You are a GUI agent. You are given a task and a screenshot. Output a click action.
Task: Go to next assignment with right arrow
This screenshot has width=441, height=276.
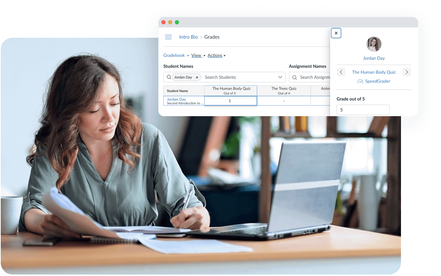pos(407,72)
